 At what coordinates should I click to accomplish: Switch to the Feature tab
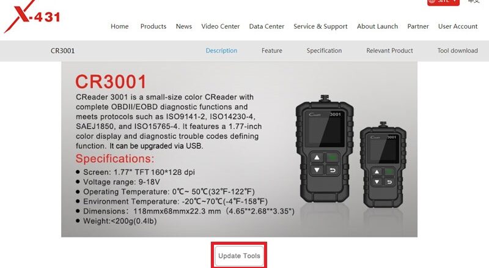[271, 51]
